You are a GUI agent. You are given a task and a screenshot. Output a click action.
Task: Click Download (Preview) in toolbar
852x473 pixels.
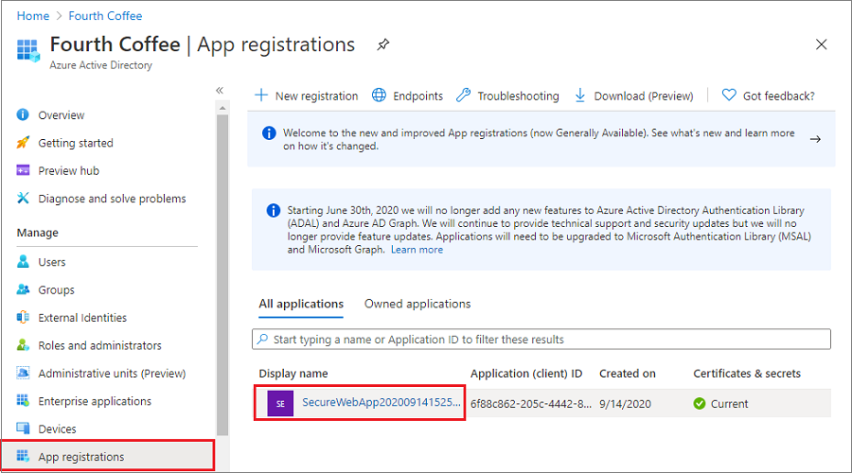[x=633, y=96]
